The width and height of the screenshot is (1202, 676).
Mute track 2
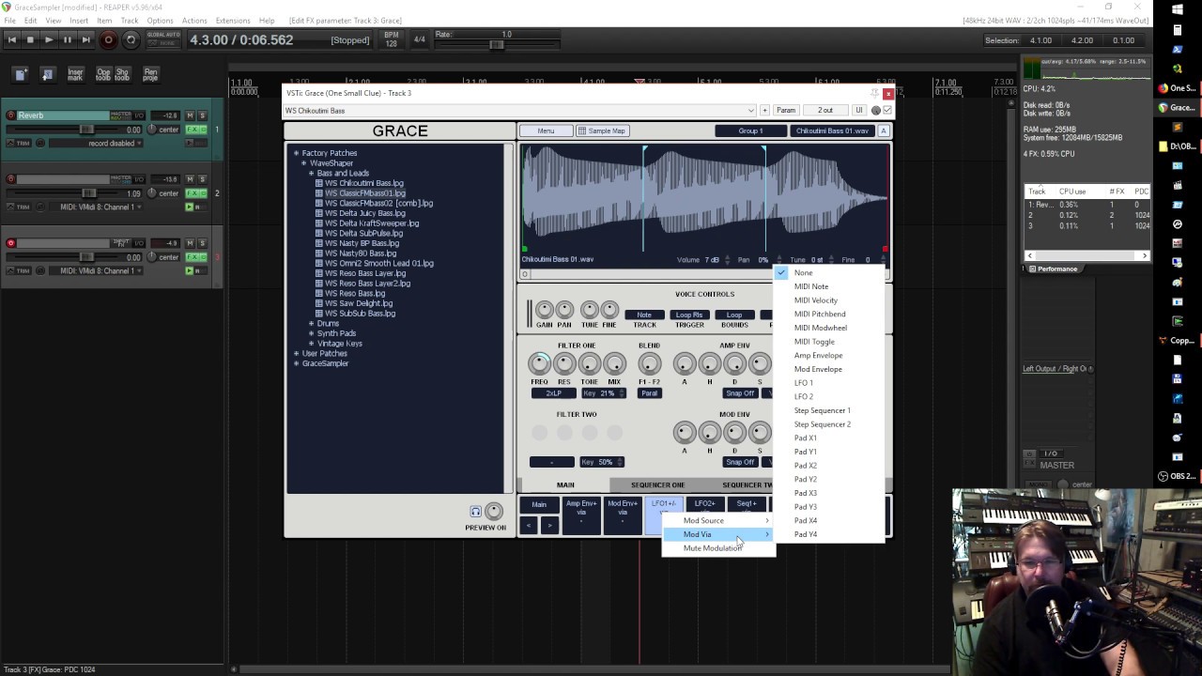(190, 178)
